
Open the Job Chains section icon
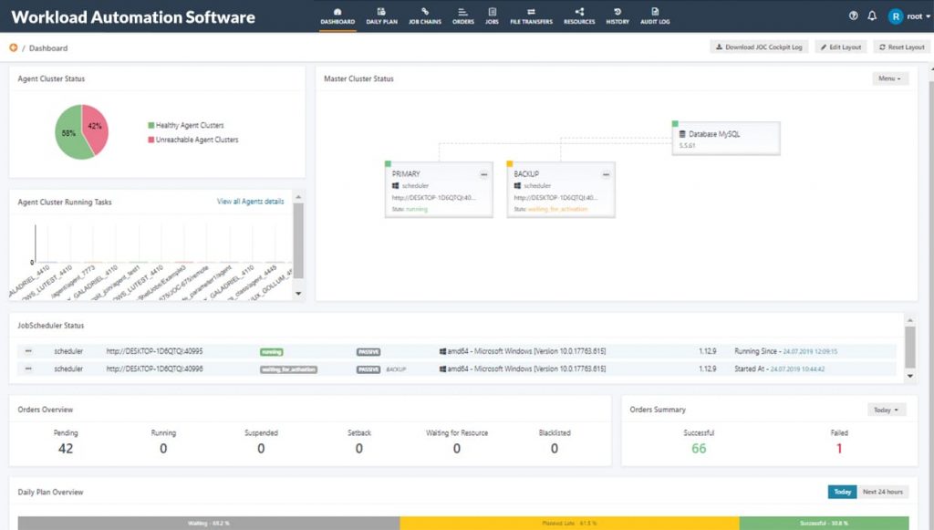pyautogui.click(x=425, y=14)
